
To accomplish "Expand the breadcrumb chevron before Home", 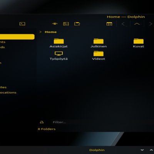I will point(40,32).
